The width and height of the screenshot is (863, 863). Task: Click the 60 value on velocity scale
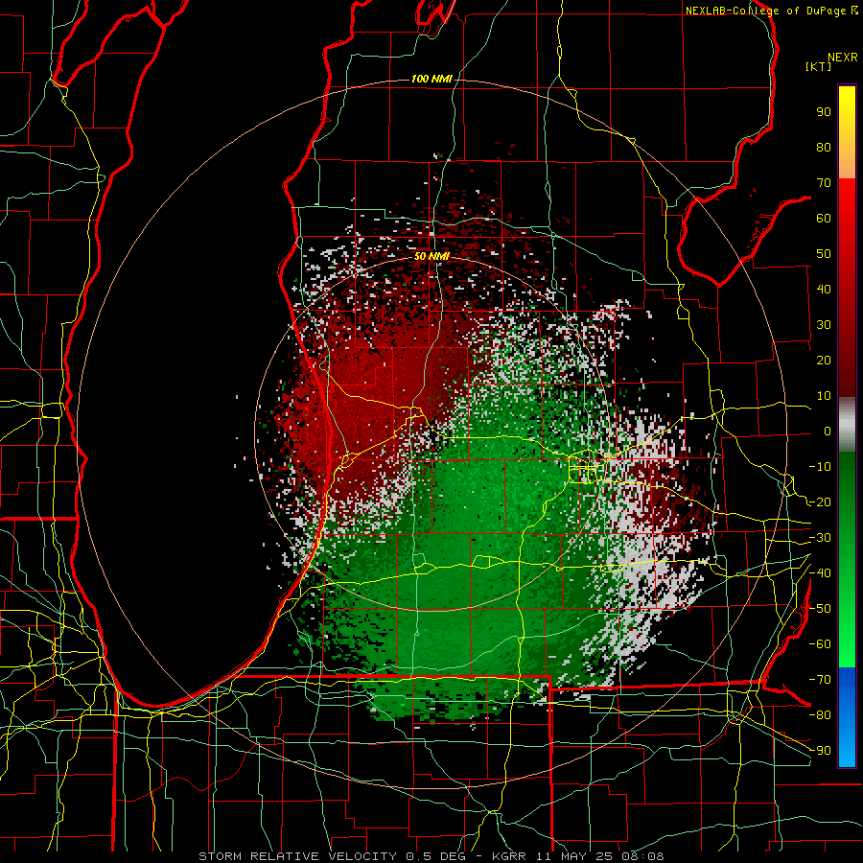coord(824,219)
